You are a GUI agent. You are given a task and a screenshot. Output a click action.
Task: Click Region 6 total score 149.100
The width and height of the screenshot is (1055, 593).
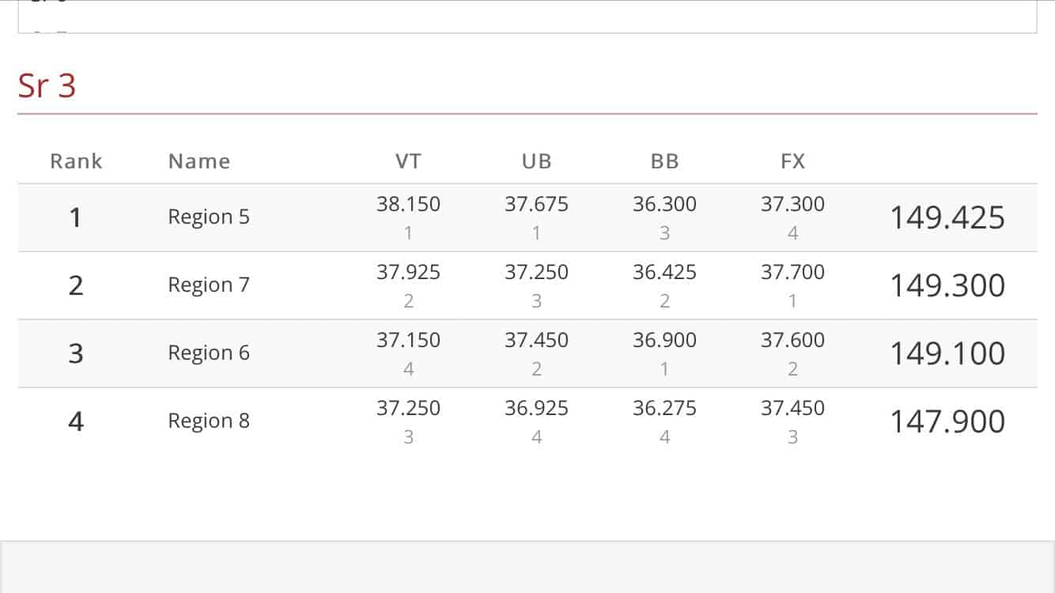coord(947,353)
